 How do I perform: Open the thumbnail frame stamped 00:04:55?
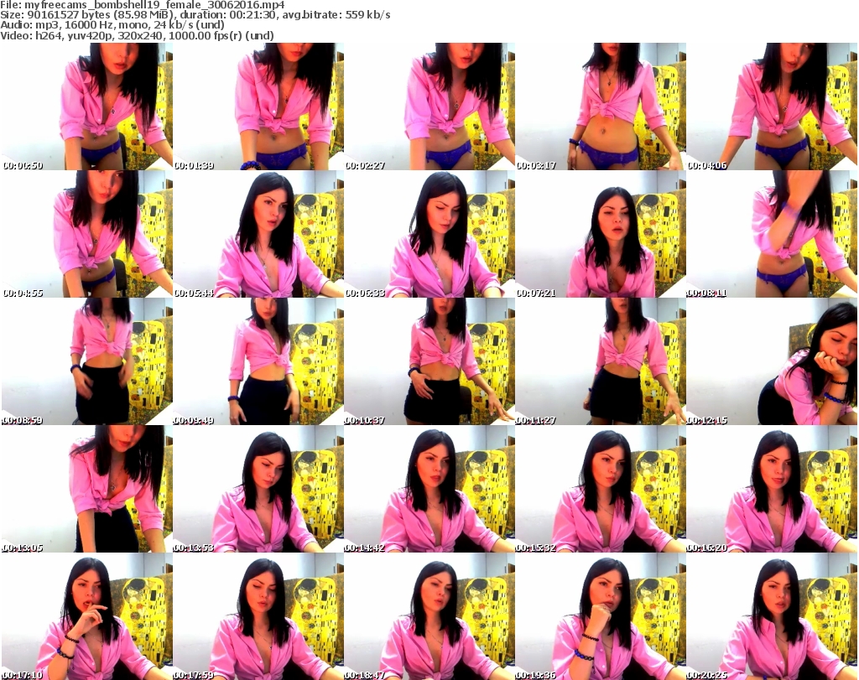click(x=87, y=234)
